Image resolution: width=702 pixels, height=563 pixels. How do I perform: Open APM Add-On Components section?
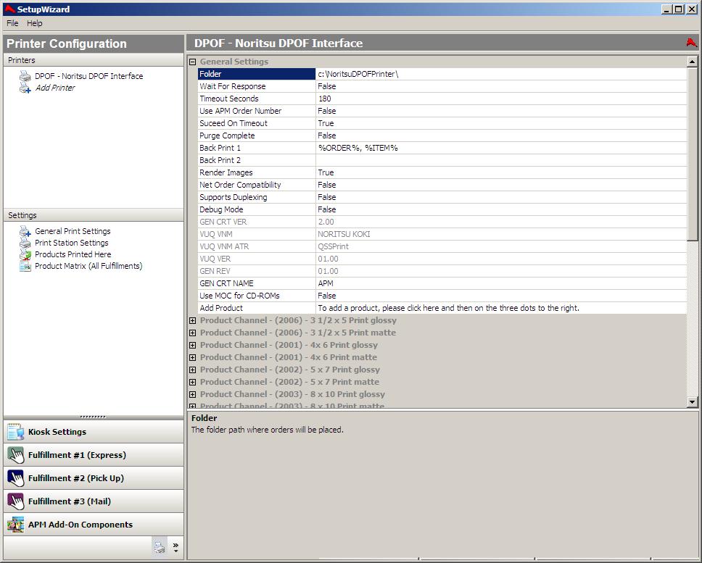[94, 525]
